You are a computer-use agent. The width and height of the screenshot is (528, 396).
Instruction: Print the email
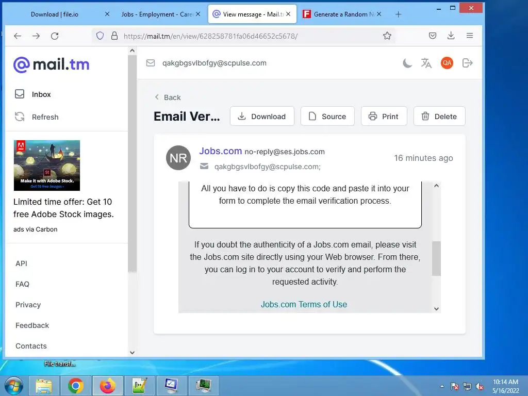coord(384,116)
